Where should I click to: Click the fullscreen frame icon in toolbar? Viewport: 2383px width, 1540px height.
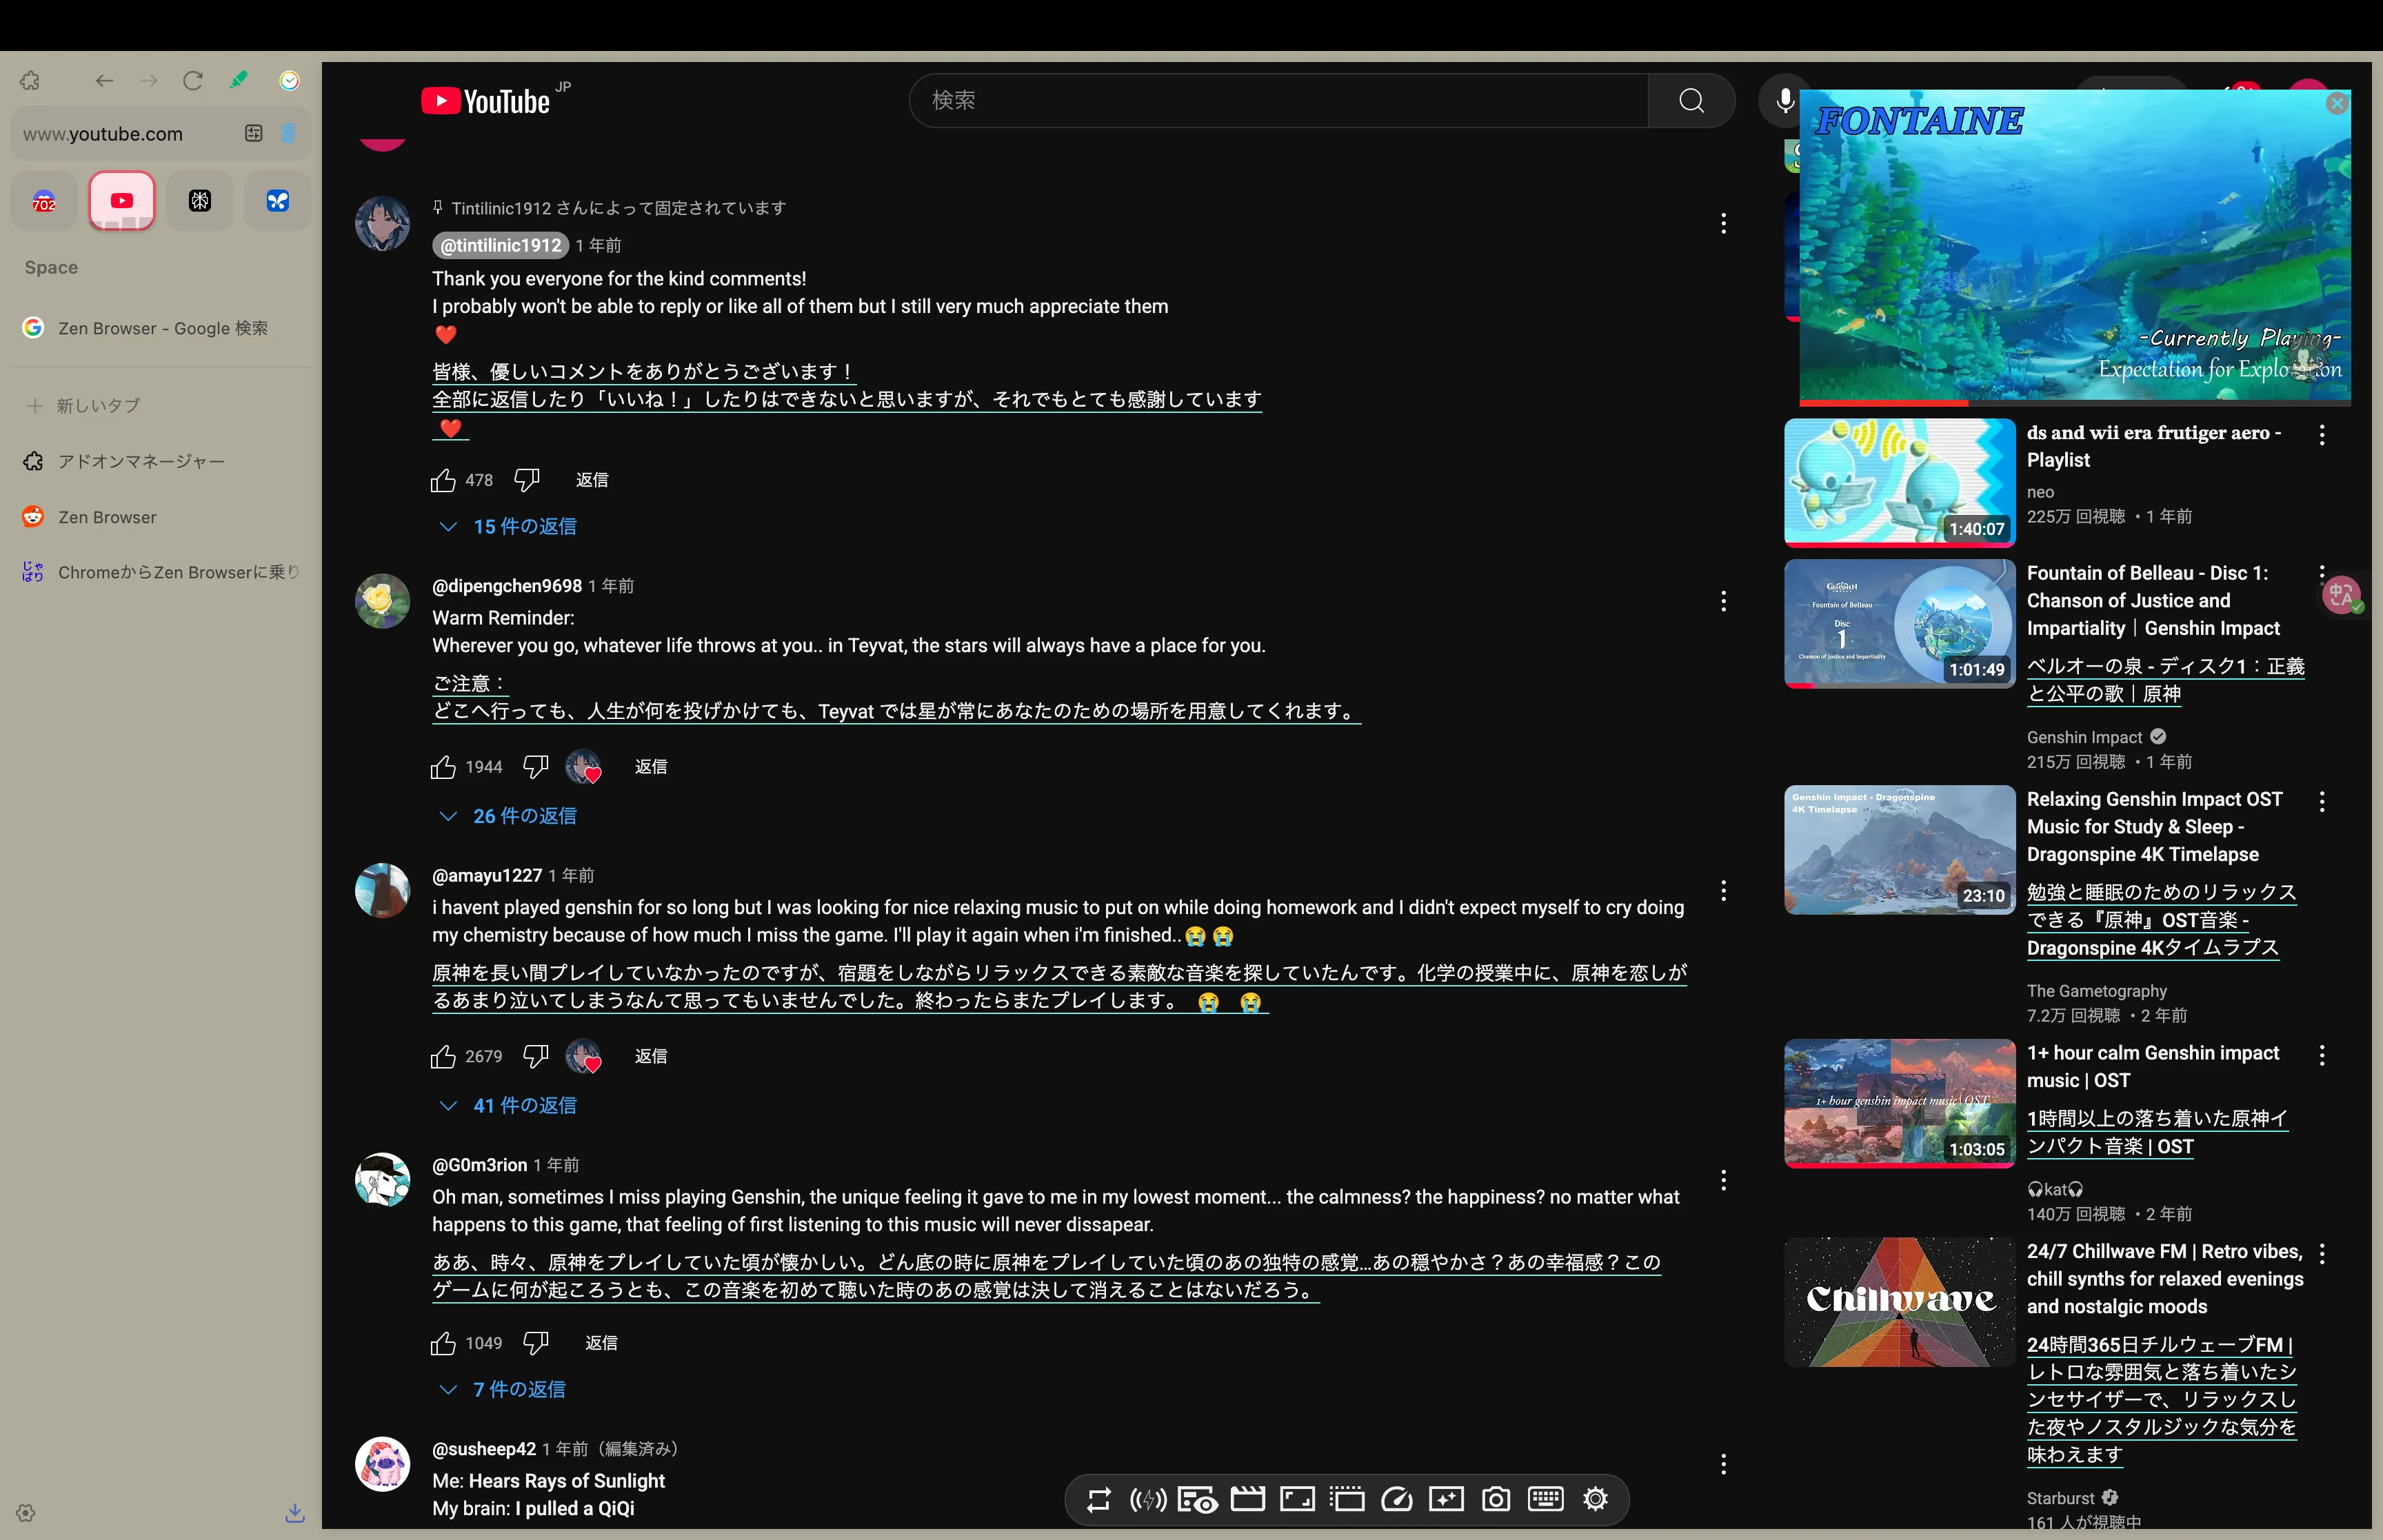tap(1297, 1499)
